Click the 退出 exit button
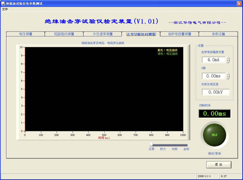 (219, 164)
